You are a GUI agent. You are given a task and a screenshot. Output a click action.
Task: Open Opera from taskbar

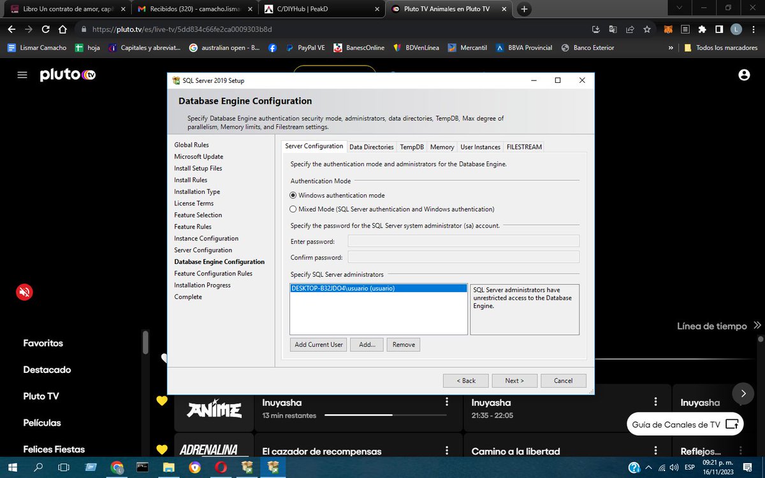coord(221,467)
